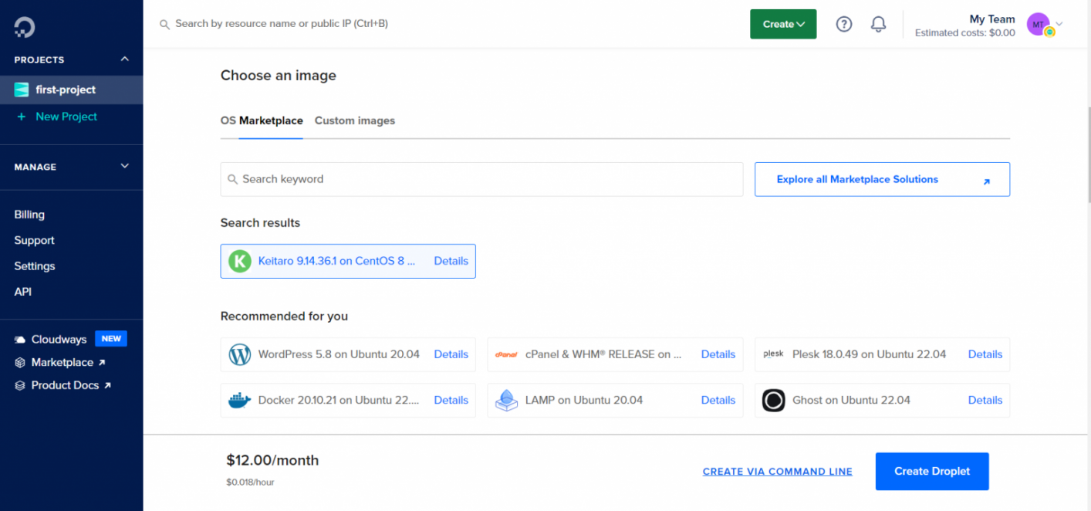The width and height of the screenshot is (1091, 511).
Task: Click the magnifier icon in top search bar
Action: [164, 25]
